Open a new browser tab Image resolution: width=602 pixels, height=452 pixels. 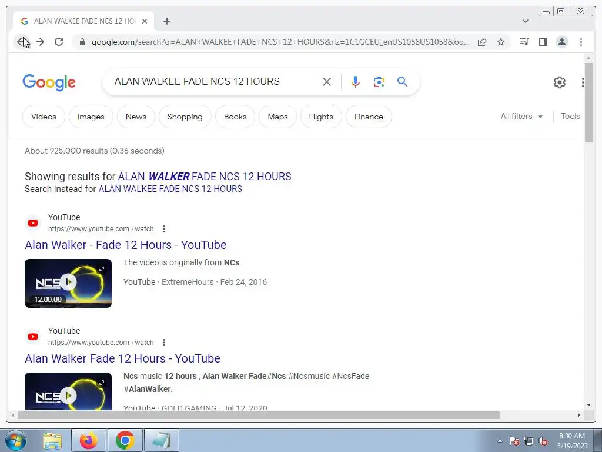click(x=166, y=21)
